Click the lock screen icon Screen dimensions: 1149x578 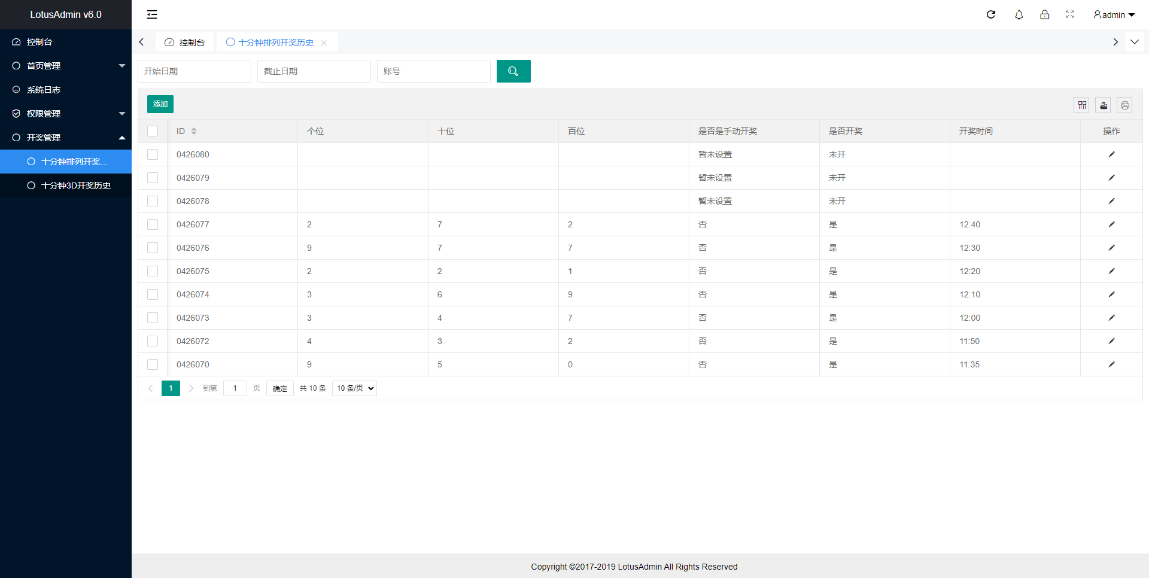tap(1044, 14)
